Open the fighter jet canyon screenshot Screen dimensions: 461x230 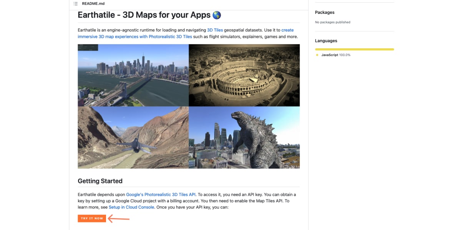click(133, 137)
